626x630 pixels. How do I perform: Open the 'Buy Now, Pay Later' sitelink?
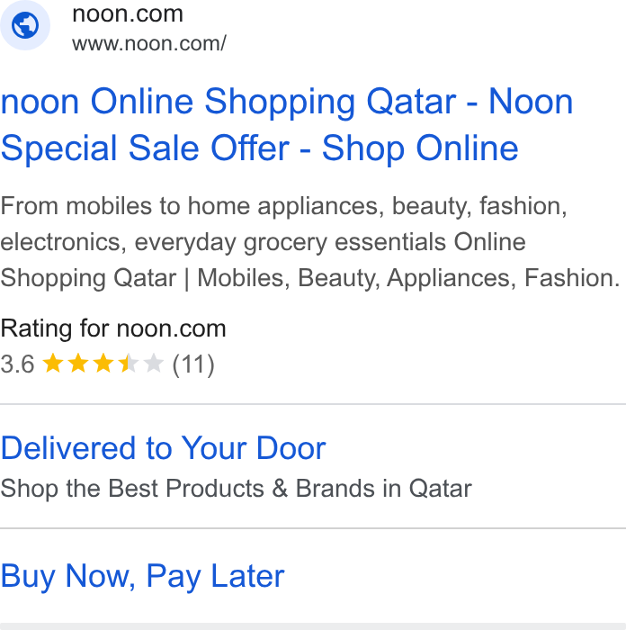(142, 577)
